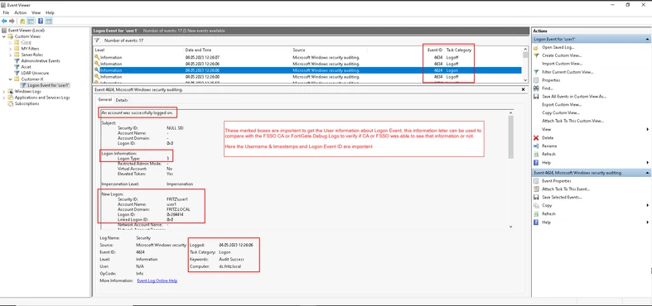This screenshot has height=306, width=652.
Task: Switch to the Details tab
Action: 122,100
